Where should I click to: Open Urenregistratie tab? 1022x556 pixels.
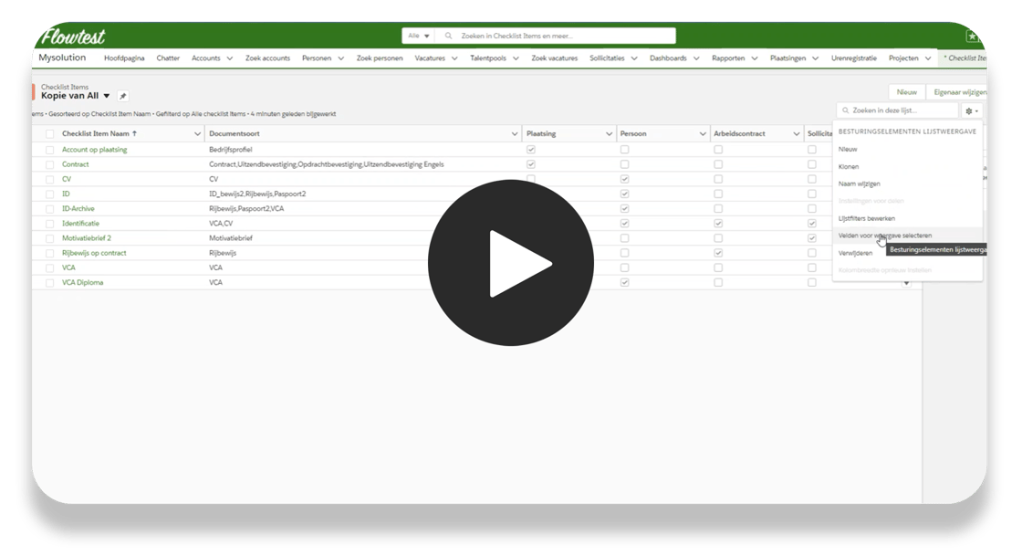(854, 58)
